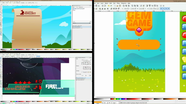Open the Filters menu in the right window
The height and width of the screenshot is (104, 186).
[118, 3]
